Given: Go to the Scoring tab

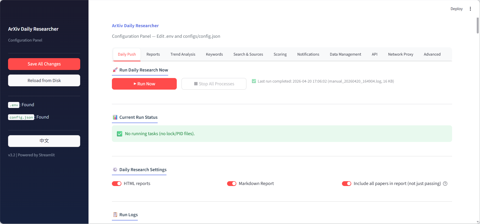Looking at the screenshot, I should [280, 54].
